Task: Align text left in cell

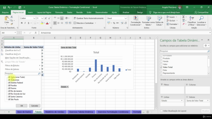Action: 55,23
